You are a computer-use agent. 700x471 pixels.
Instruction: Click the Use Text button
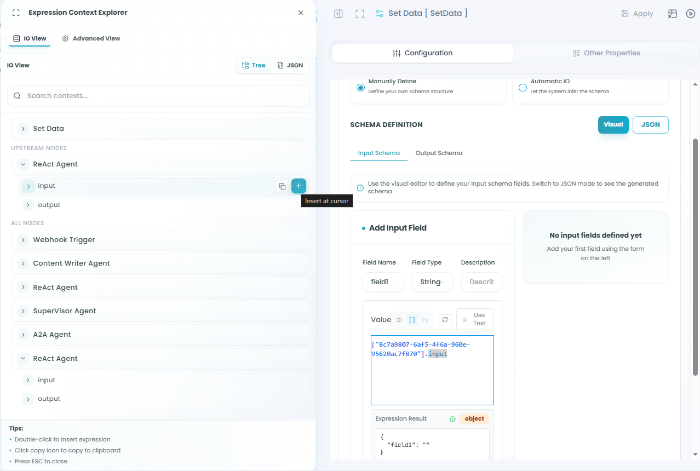(x=475, y=319)
